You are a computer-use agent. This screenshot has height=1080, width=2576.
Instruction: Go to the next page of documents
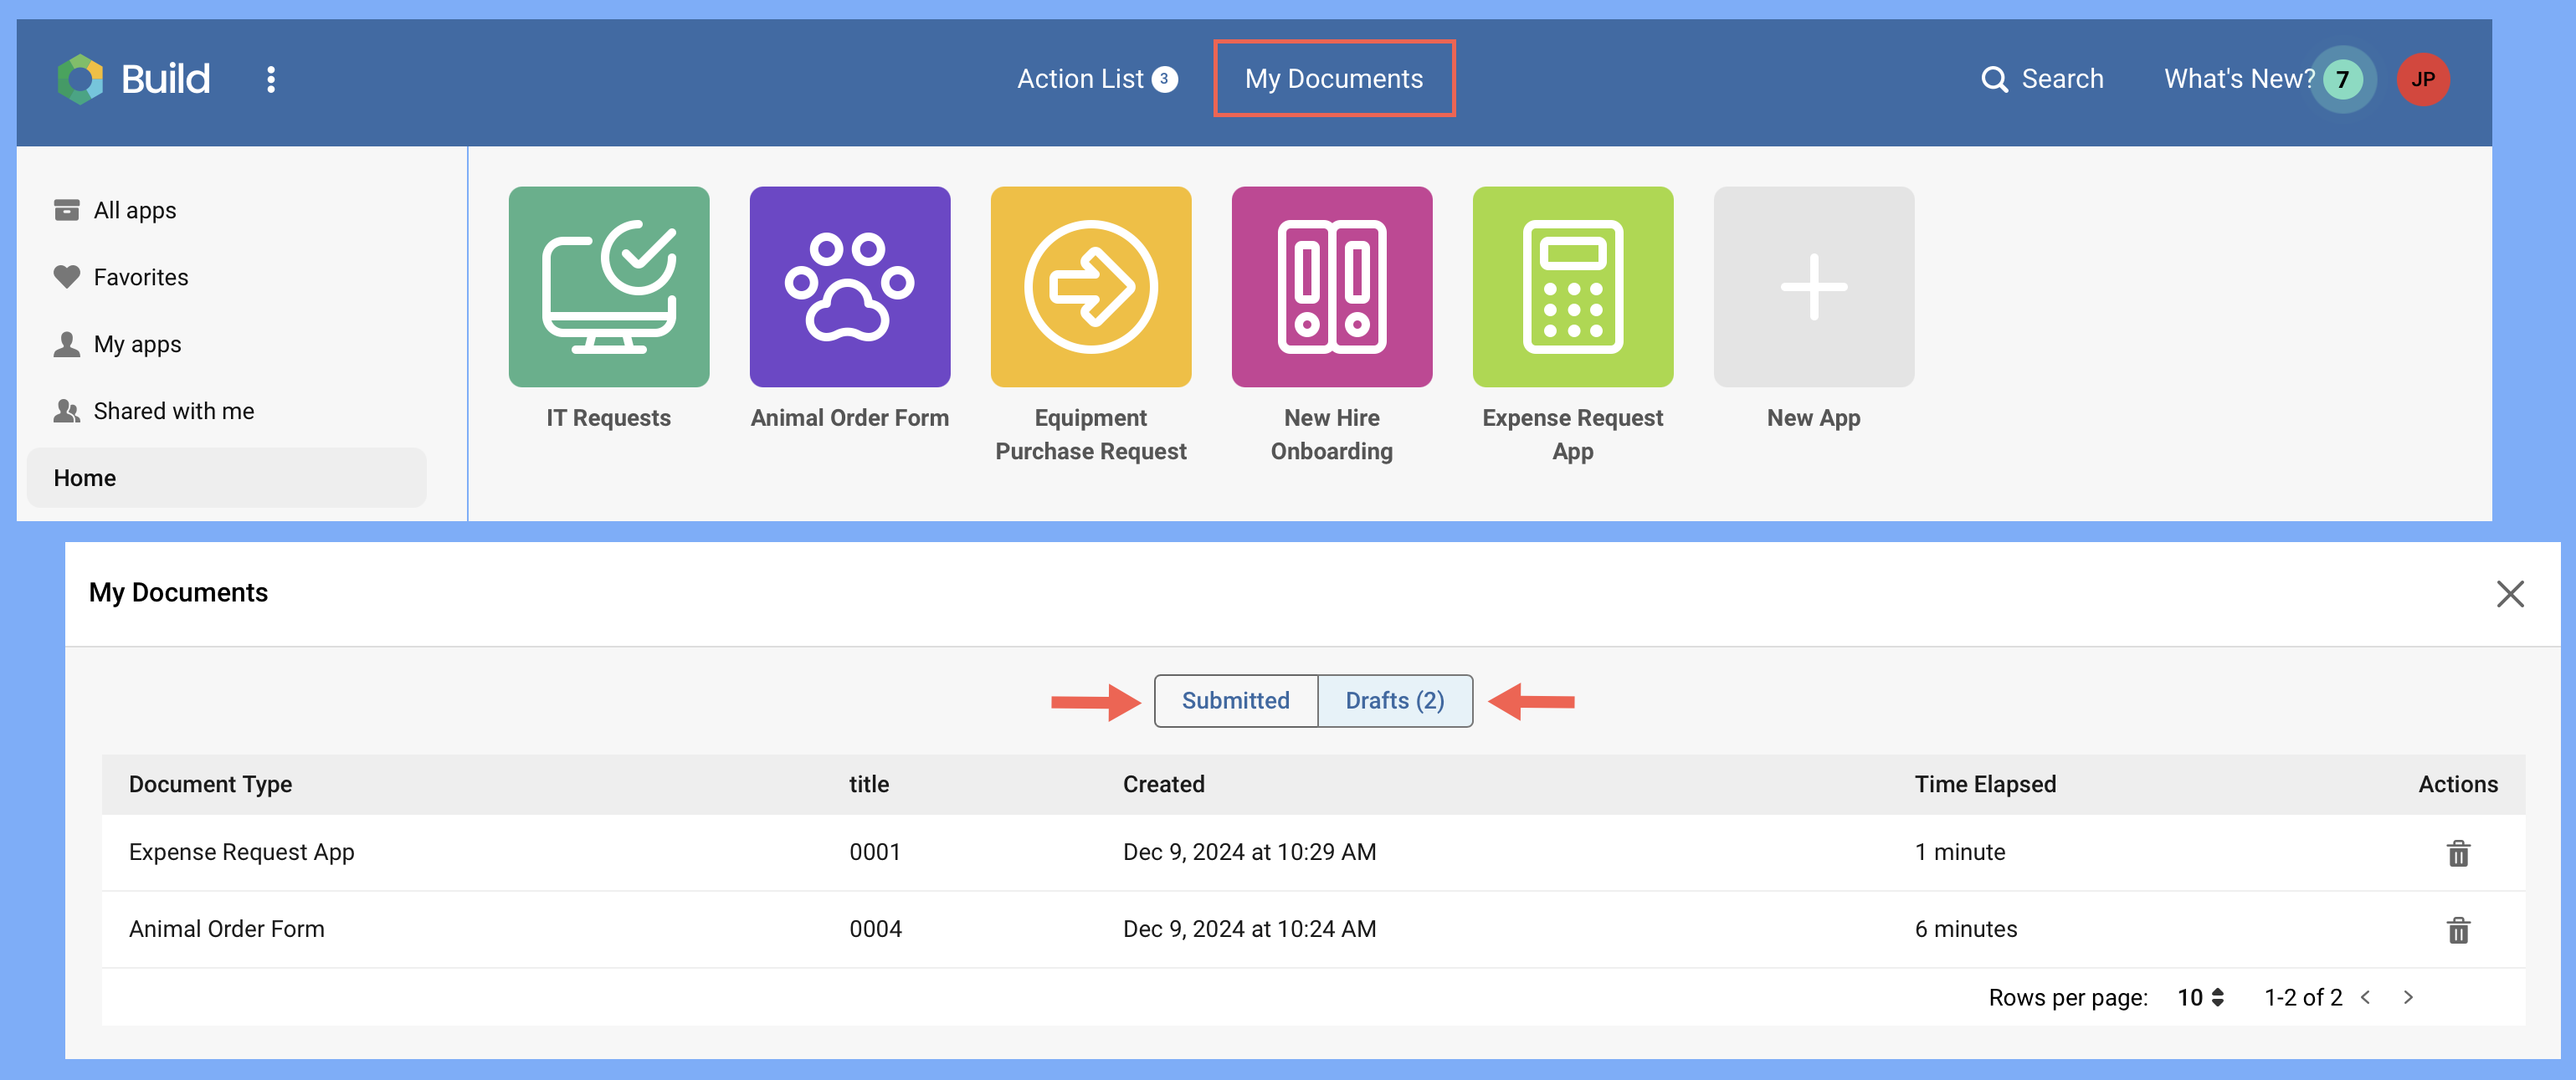pyautogui.click(x=2408, y=997)
